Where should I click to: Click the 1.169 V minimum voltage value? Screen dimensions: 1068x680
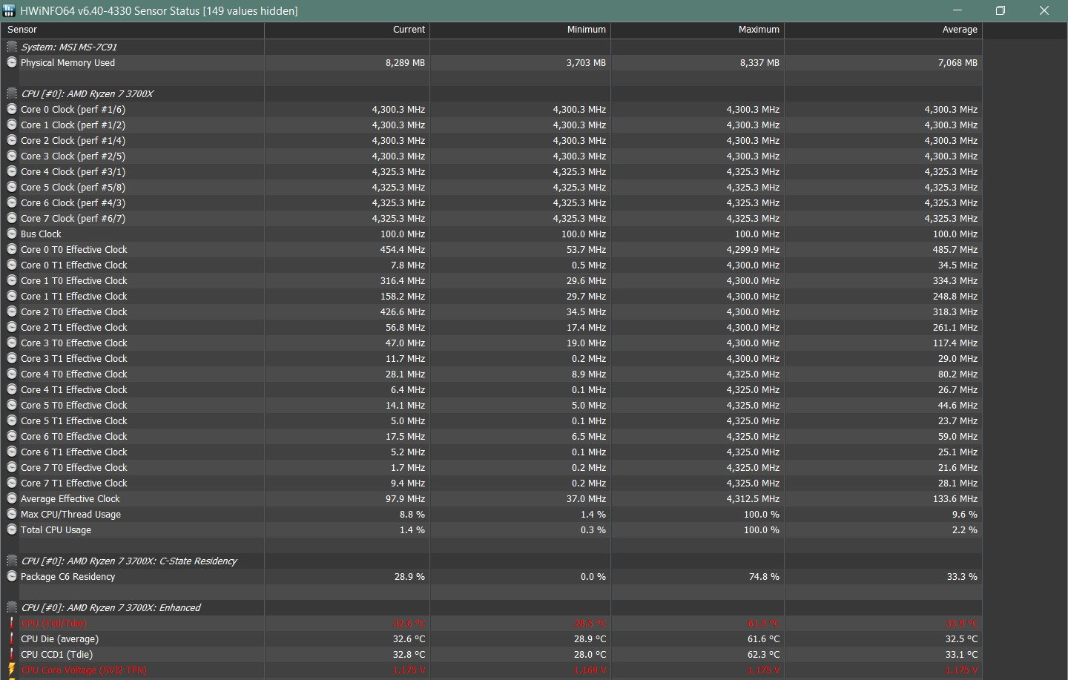590,670
